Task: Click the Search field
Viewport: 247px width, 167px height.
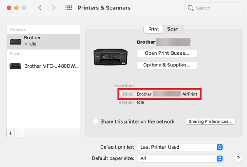Action: tap(214, 8)
